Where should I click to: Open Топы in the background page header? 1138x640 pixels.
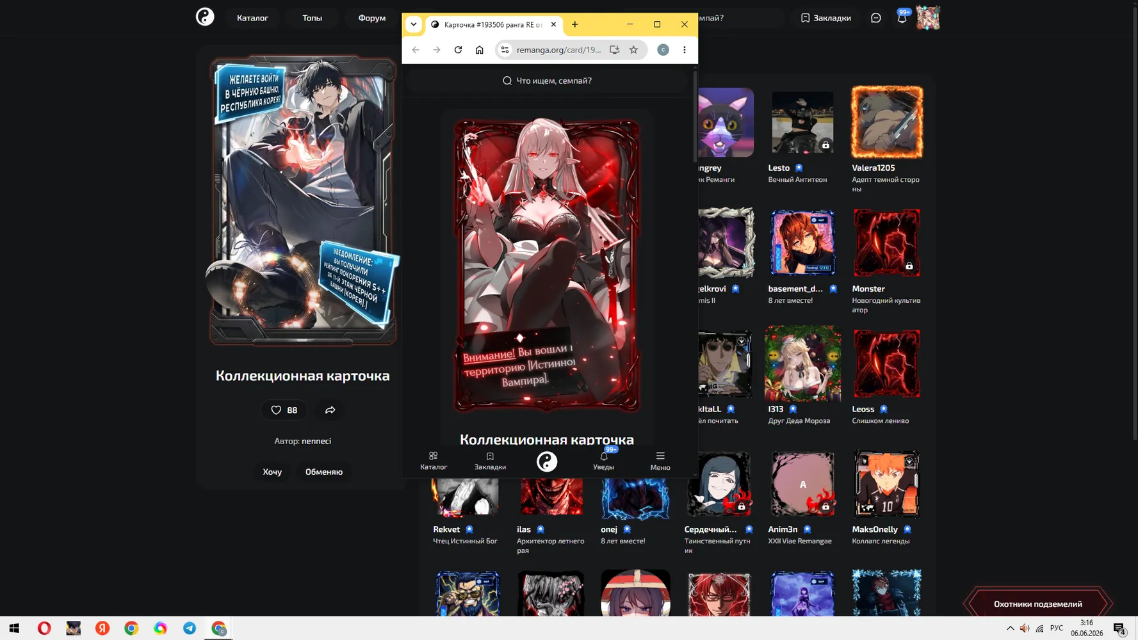pos(312,18)
